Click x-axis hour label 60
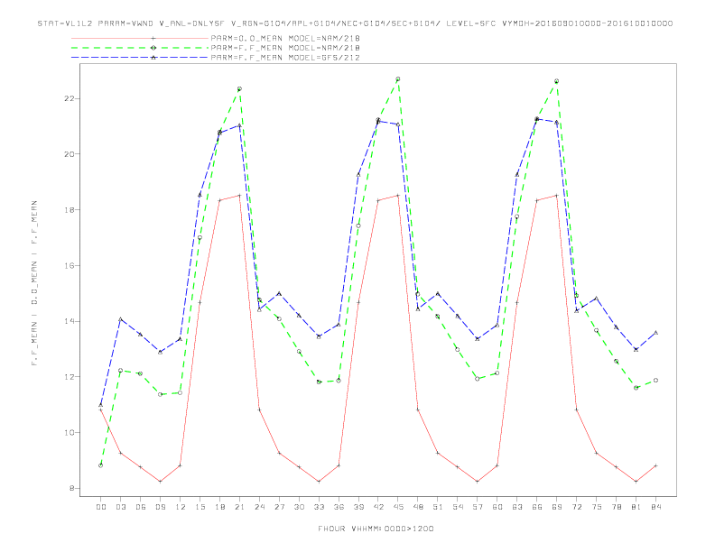 (497, 507)
